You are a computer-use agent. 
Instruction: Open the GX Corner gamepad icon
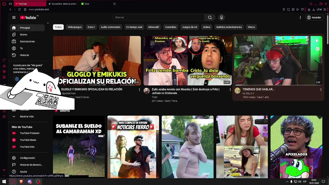pos(10,4)
